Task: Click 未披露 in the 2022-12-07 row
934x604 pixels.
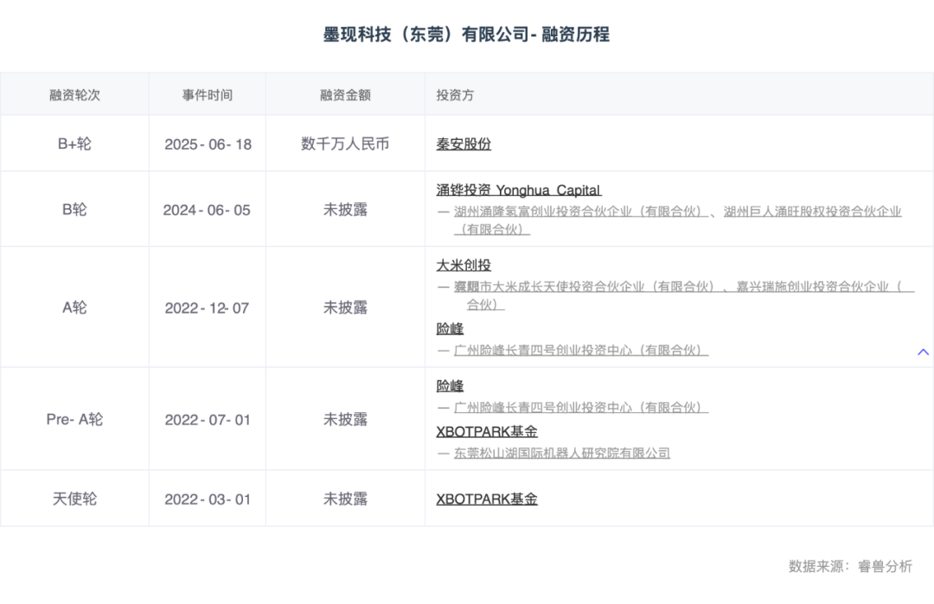Action: [x=345, y=307]
